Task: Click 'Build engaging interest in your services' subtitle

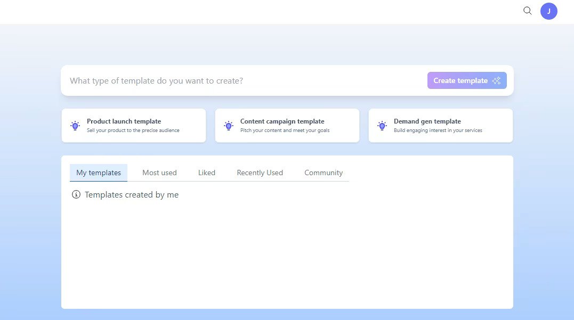Action: (x=438, y=130)
